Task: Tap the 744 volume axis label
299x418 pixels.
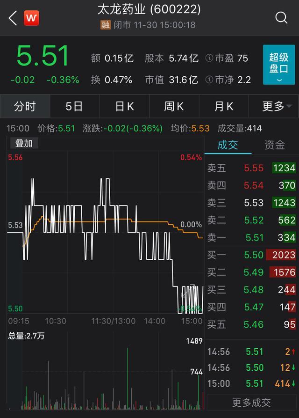Action: [x=197, y=372]
